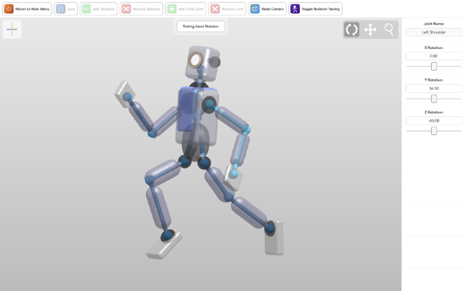The image size is (466, 291).
Task: Select the left elbow joint sphere
Action: (x=246, y=129)
